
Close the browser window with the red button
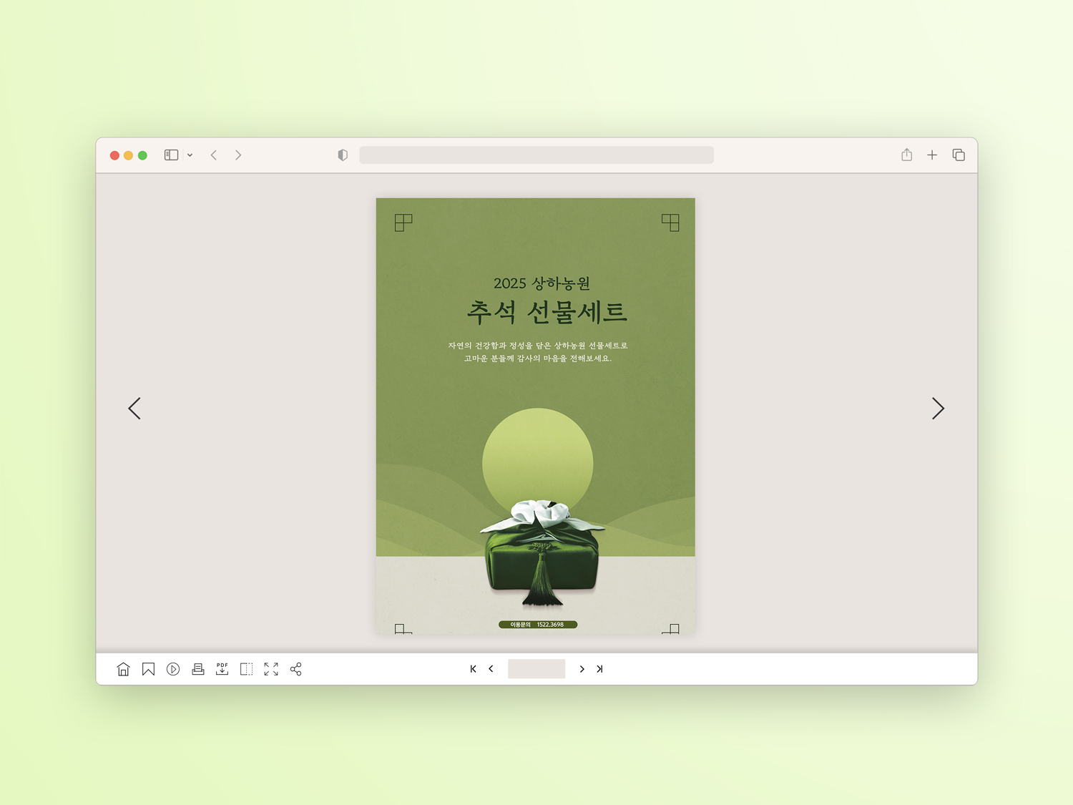(114, 155)
